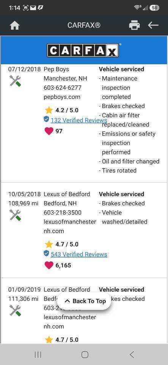
Task: Tap pink heart next to 6,165
Action: [x=49, y=265]
